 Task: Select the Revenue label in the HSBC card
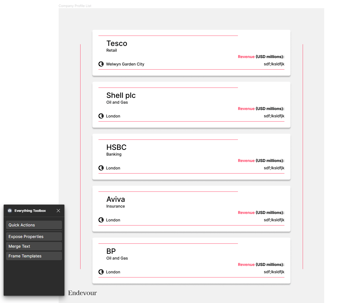(261, 161)
